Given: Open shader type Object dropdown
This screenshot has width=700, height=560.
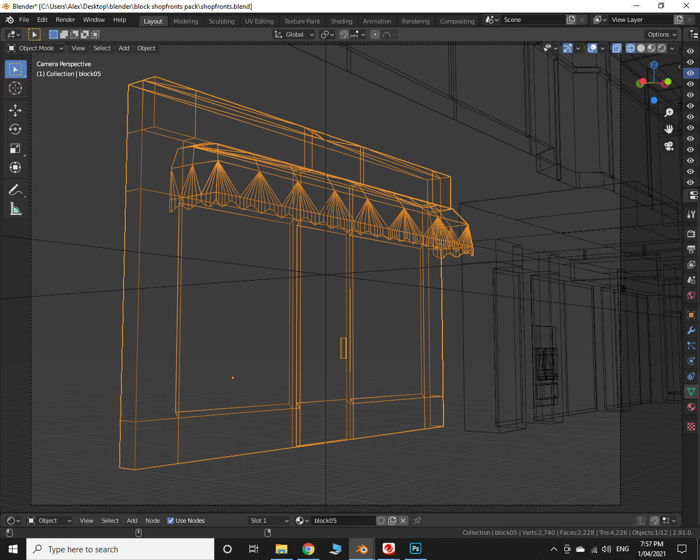Looking at the screenshot, I should click(x=49, y=521).
